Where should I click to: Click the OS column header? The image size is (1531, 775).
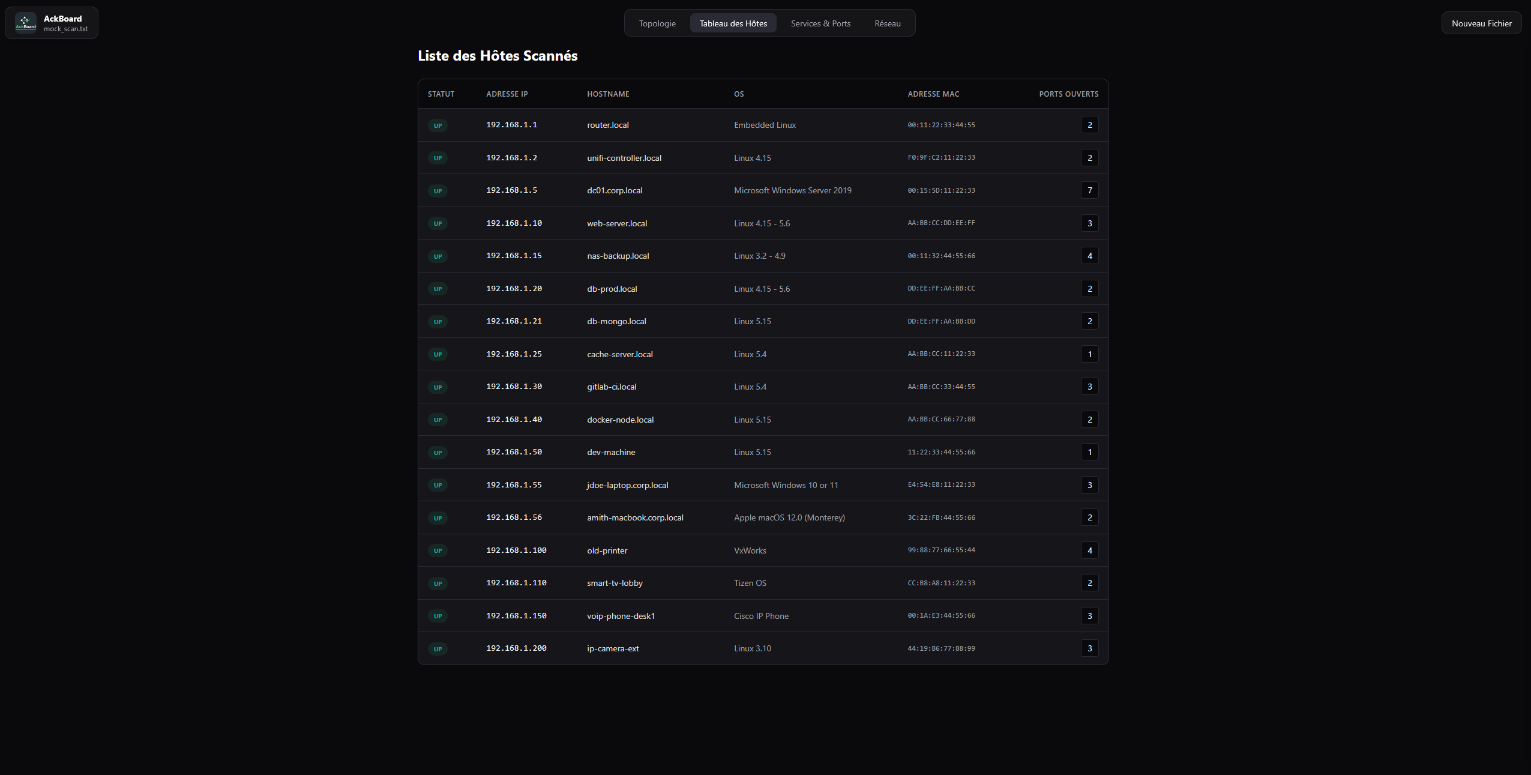(739, 94)
